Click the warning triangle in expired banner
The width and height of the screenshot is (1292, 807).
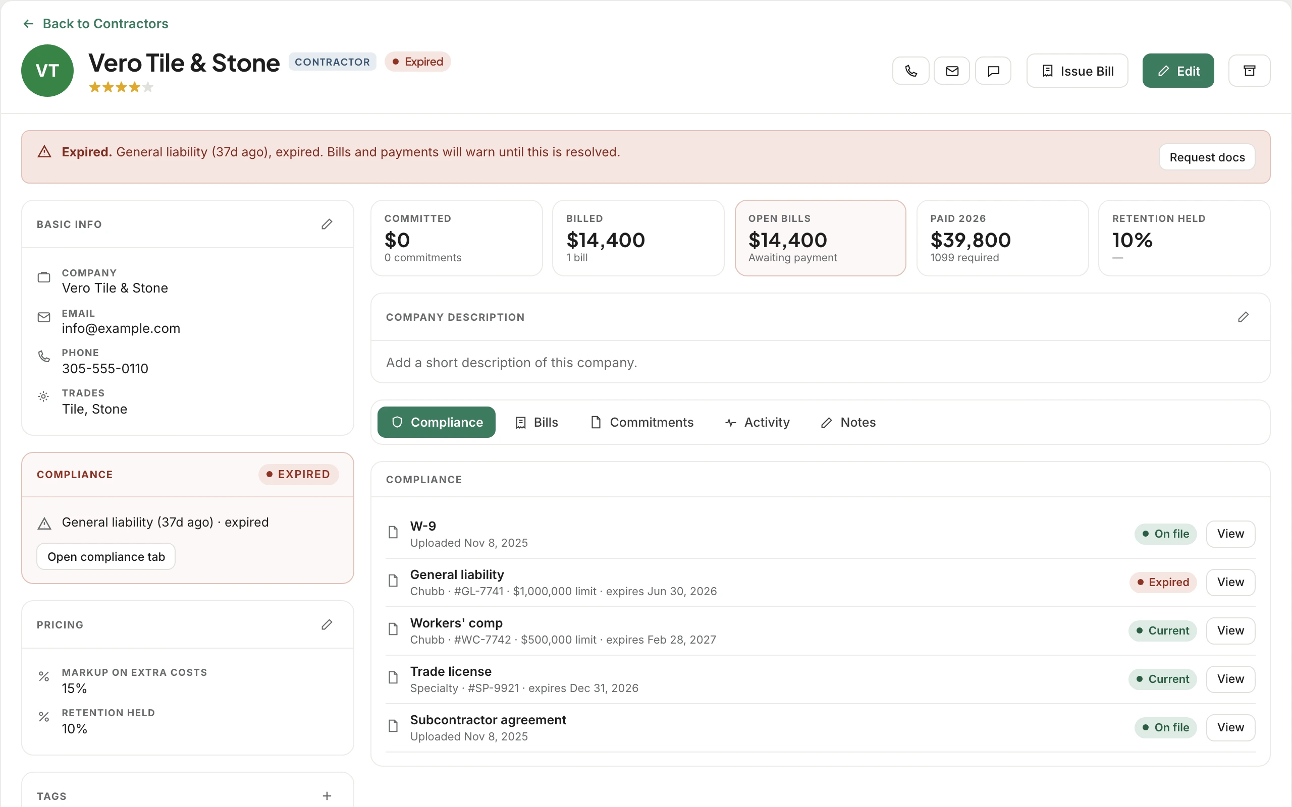click(44, 152)
